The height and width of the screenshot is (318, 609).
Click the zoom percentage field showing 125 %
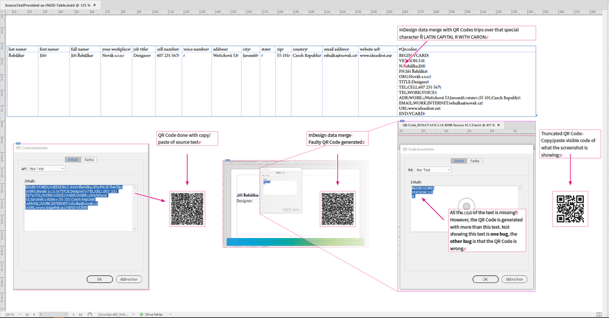[x=10, y=314]
